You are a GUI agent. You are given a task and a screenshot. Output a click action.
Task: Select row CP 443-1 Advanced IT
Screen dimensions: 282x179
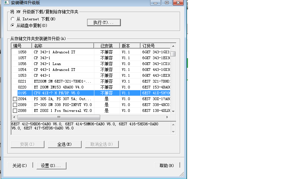(91, 70)
